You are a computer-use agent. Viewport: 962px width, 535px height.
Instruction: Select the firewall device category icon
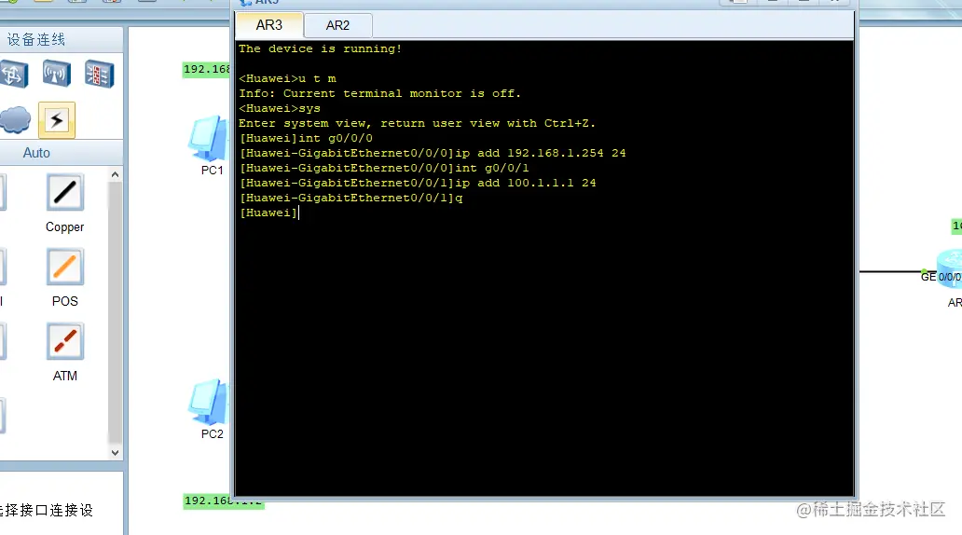click(99, 75)
